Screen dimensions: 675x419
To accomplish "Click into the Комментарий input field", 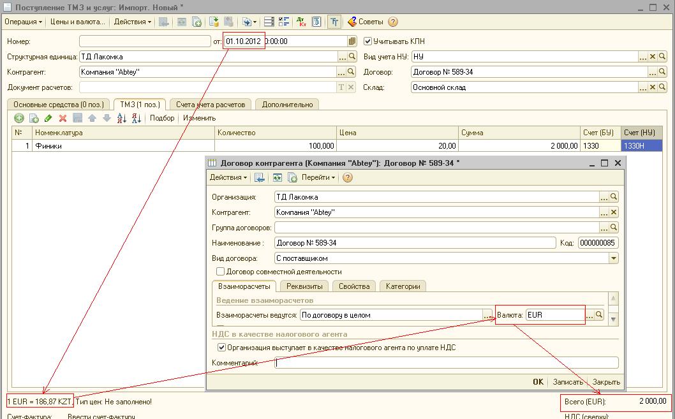I will pos(447,363).
